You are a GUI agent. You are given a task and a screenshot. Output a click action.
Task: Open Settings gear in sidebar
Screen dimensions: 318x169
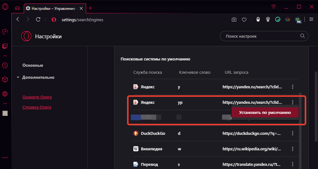[x=5, y=94]
